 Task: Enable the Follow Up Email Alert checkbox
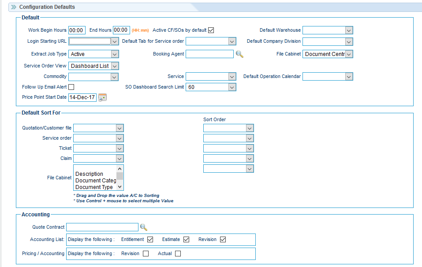71,87
